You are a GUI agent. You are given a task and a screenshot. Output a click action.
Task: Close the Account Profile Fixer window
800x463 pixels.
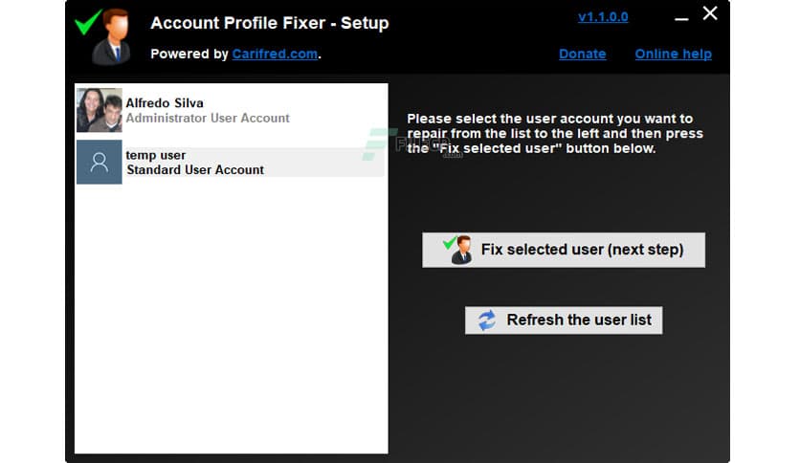[x=710, y=13]
